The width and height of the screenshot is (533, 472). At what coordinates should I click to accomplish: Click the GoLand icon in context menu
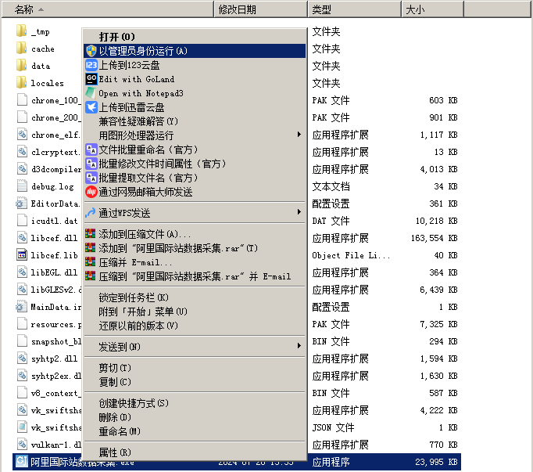[x=91, y=79]
